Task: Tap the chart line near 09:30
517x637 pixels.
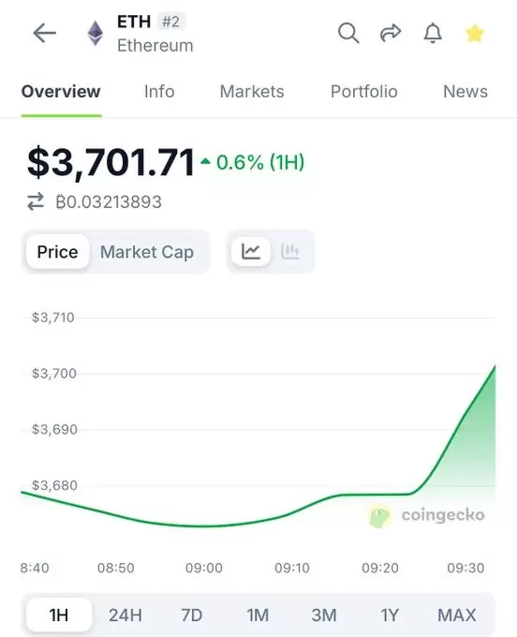Action: tap(465, 413)
